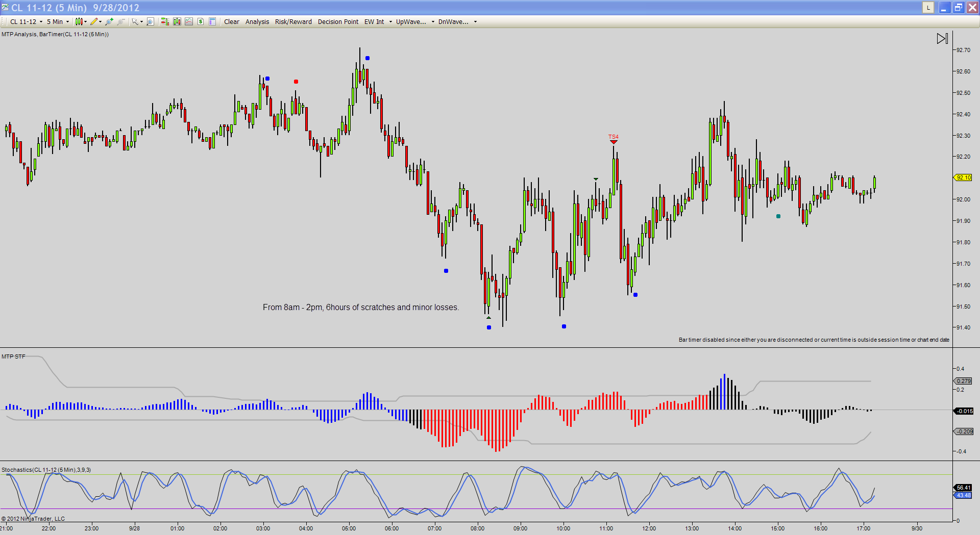Click the 0.279 MTP STF value label
Viewport: 980px width, 535px height.
pos(964,381)
